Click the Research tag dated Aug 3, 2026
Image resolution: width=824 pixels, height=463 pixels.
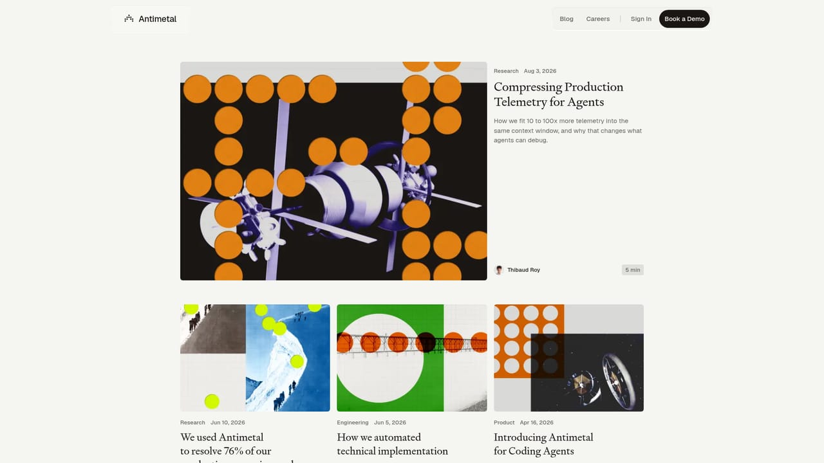click(506, 71)
